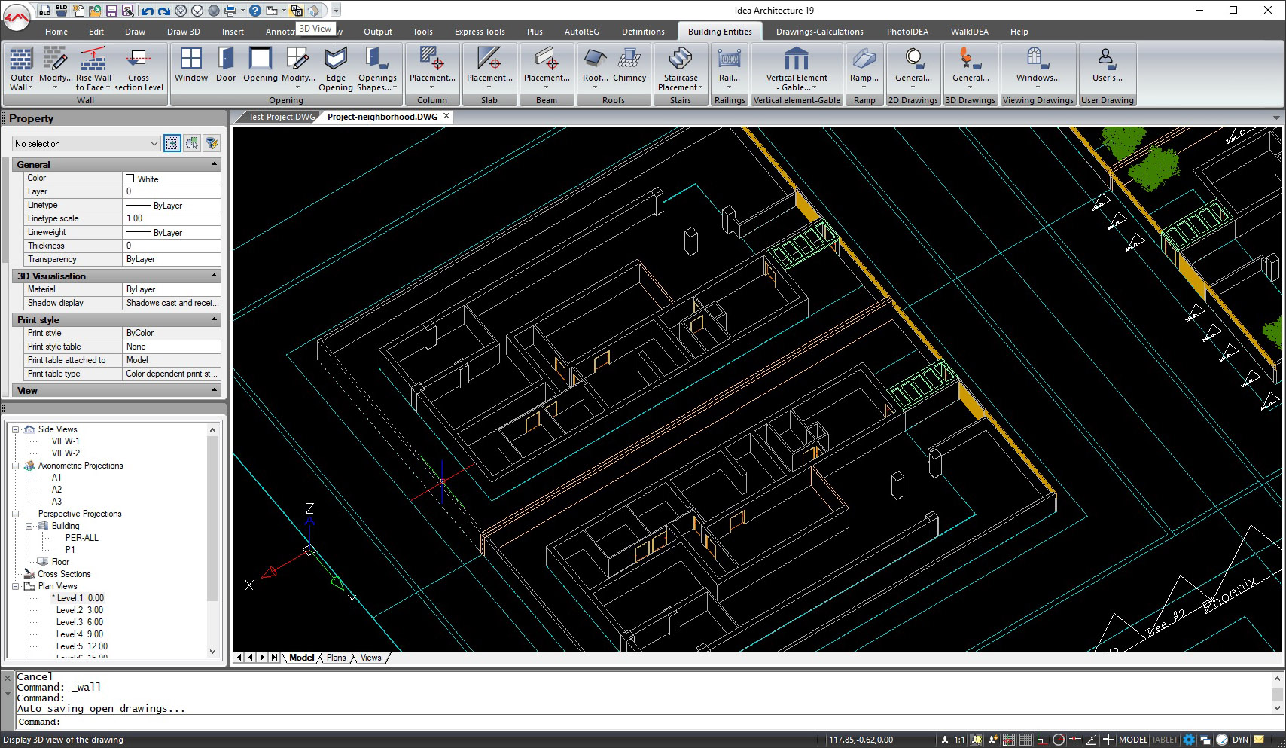Viewport: 1286px width, 748px height.
Task: Open the Draw 3D ribbon tab
Action: pos(183,32)
